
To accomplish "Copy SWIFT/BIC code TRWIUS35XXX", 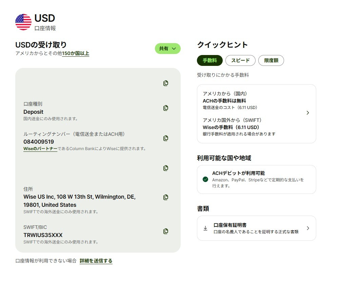I will [x=166, y=231].
